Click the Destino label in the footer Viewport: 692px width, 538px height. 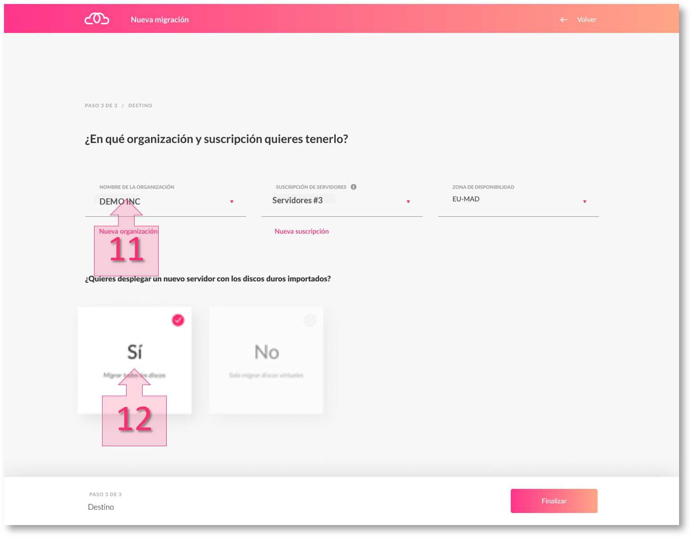click(101, 507)
